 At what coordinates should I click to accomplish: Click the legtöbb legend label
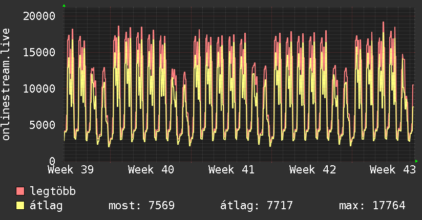53,191
